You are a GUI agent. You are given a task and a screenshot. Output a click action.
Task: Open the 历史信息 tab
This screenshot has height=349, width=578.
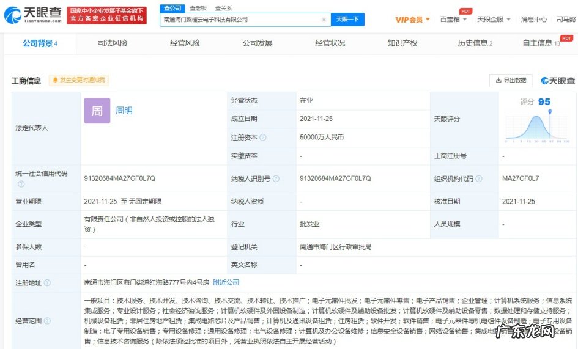(475, 43)
